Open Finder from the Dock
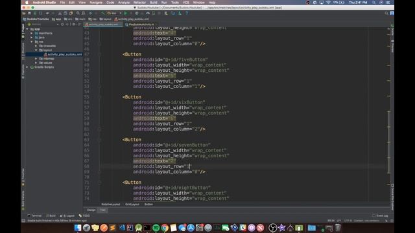This screenshot has height=233, width=415. click(78, 228)
